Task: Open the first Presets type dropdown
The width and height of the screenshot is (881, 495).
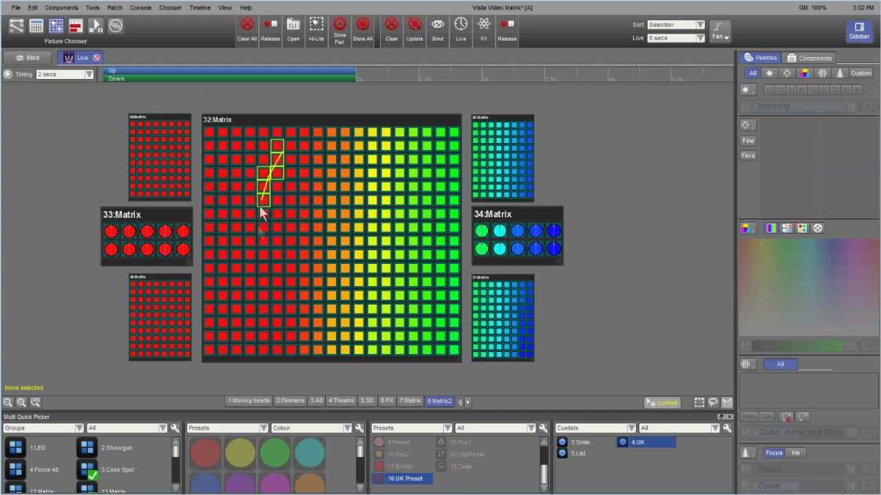Action: click(x=226, y=428)
